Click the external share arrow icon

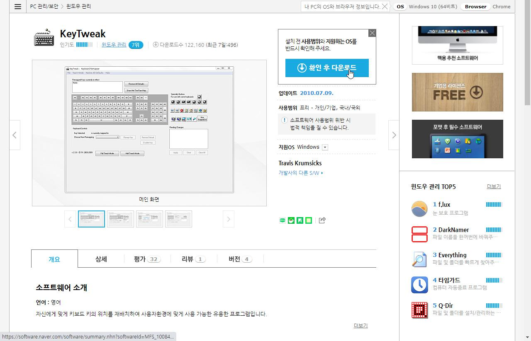click(322, 220)
